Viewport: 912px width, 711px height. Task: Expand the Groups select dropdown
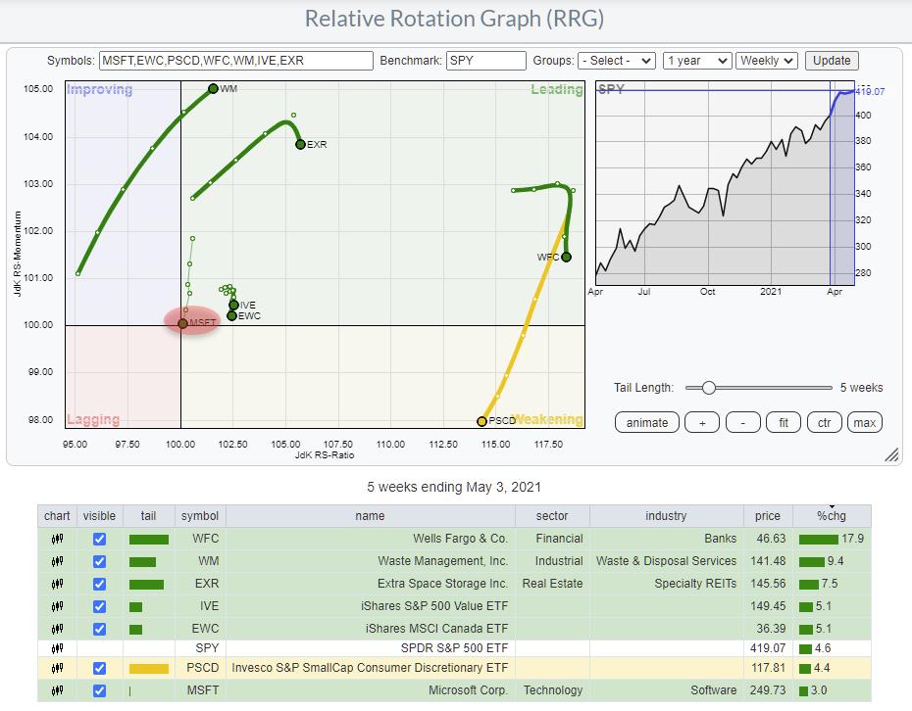click(x=616, y=61)
